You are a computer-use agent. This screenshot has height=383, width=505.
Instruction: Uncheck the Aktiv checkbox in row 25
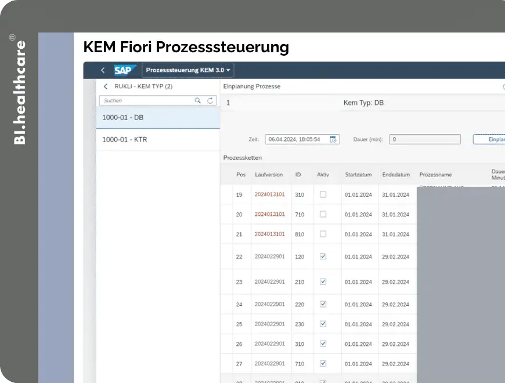pyautogui.click(x=323, y=324)
